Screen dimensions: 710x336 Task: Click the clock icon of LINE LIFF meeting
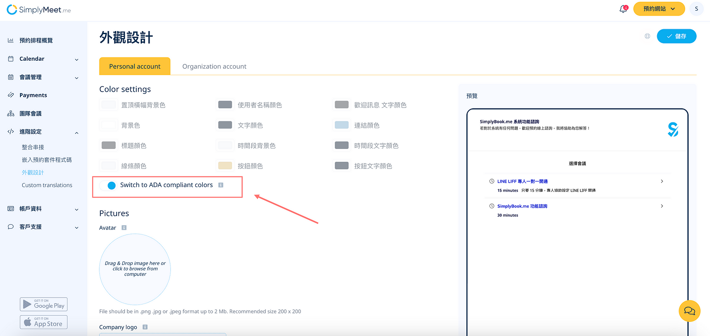tap(492, 181)
